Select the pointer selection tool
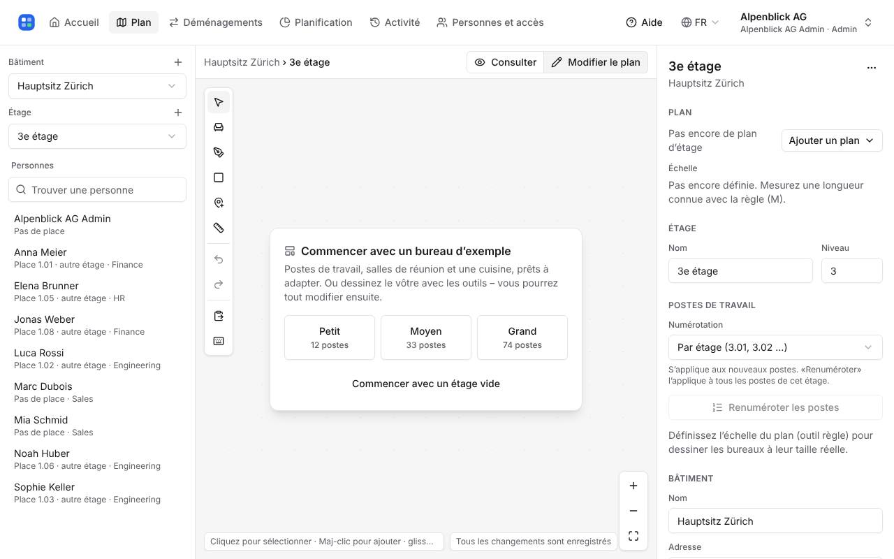The height and width of the screenshot is (559, 894). [x=219, y=102]
